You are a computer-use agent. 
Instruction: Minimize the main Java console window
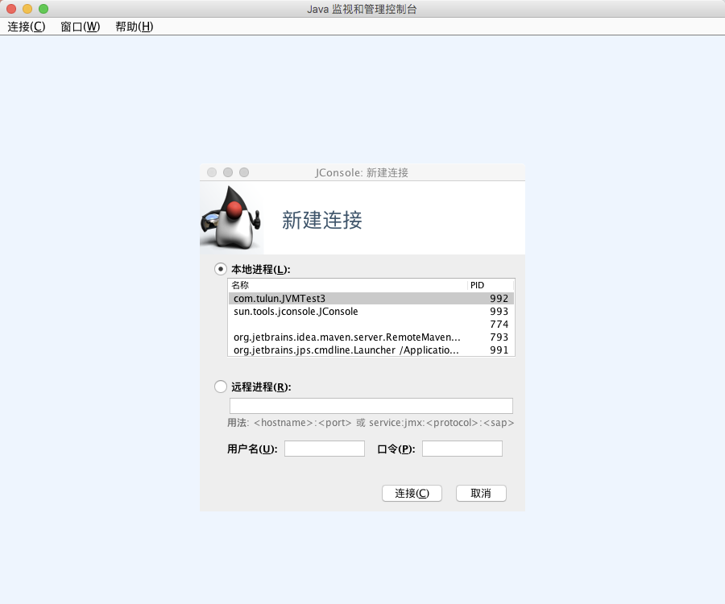pyautogui.click(x=27, y=9)
